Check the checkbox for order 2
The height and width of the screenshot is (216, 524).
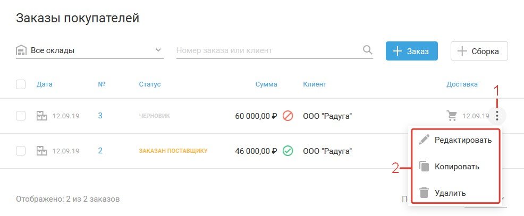21,151
